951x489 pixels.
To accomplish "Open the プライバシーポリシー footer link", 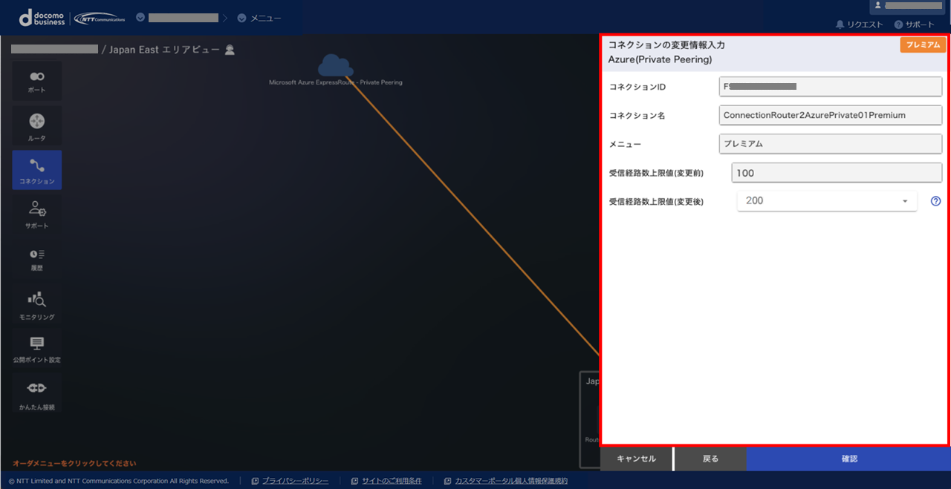I will click(x=294, y=481).
